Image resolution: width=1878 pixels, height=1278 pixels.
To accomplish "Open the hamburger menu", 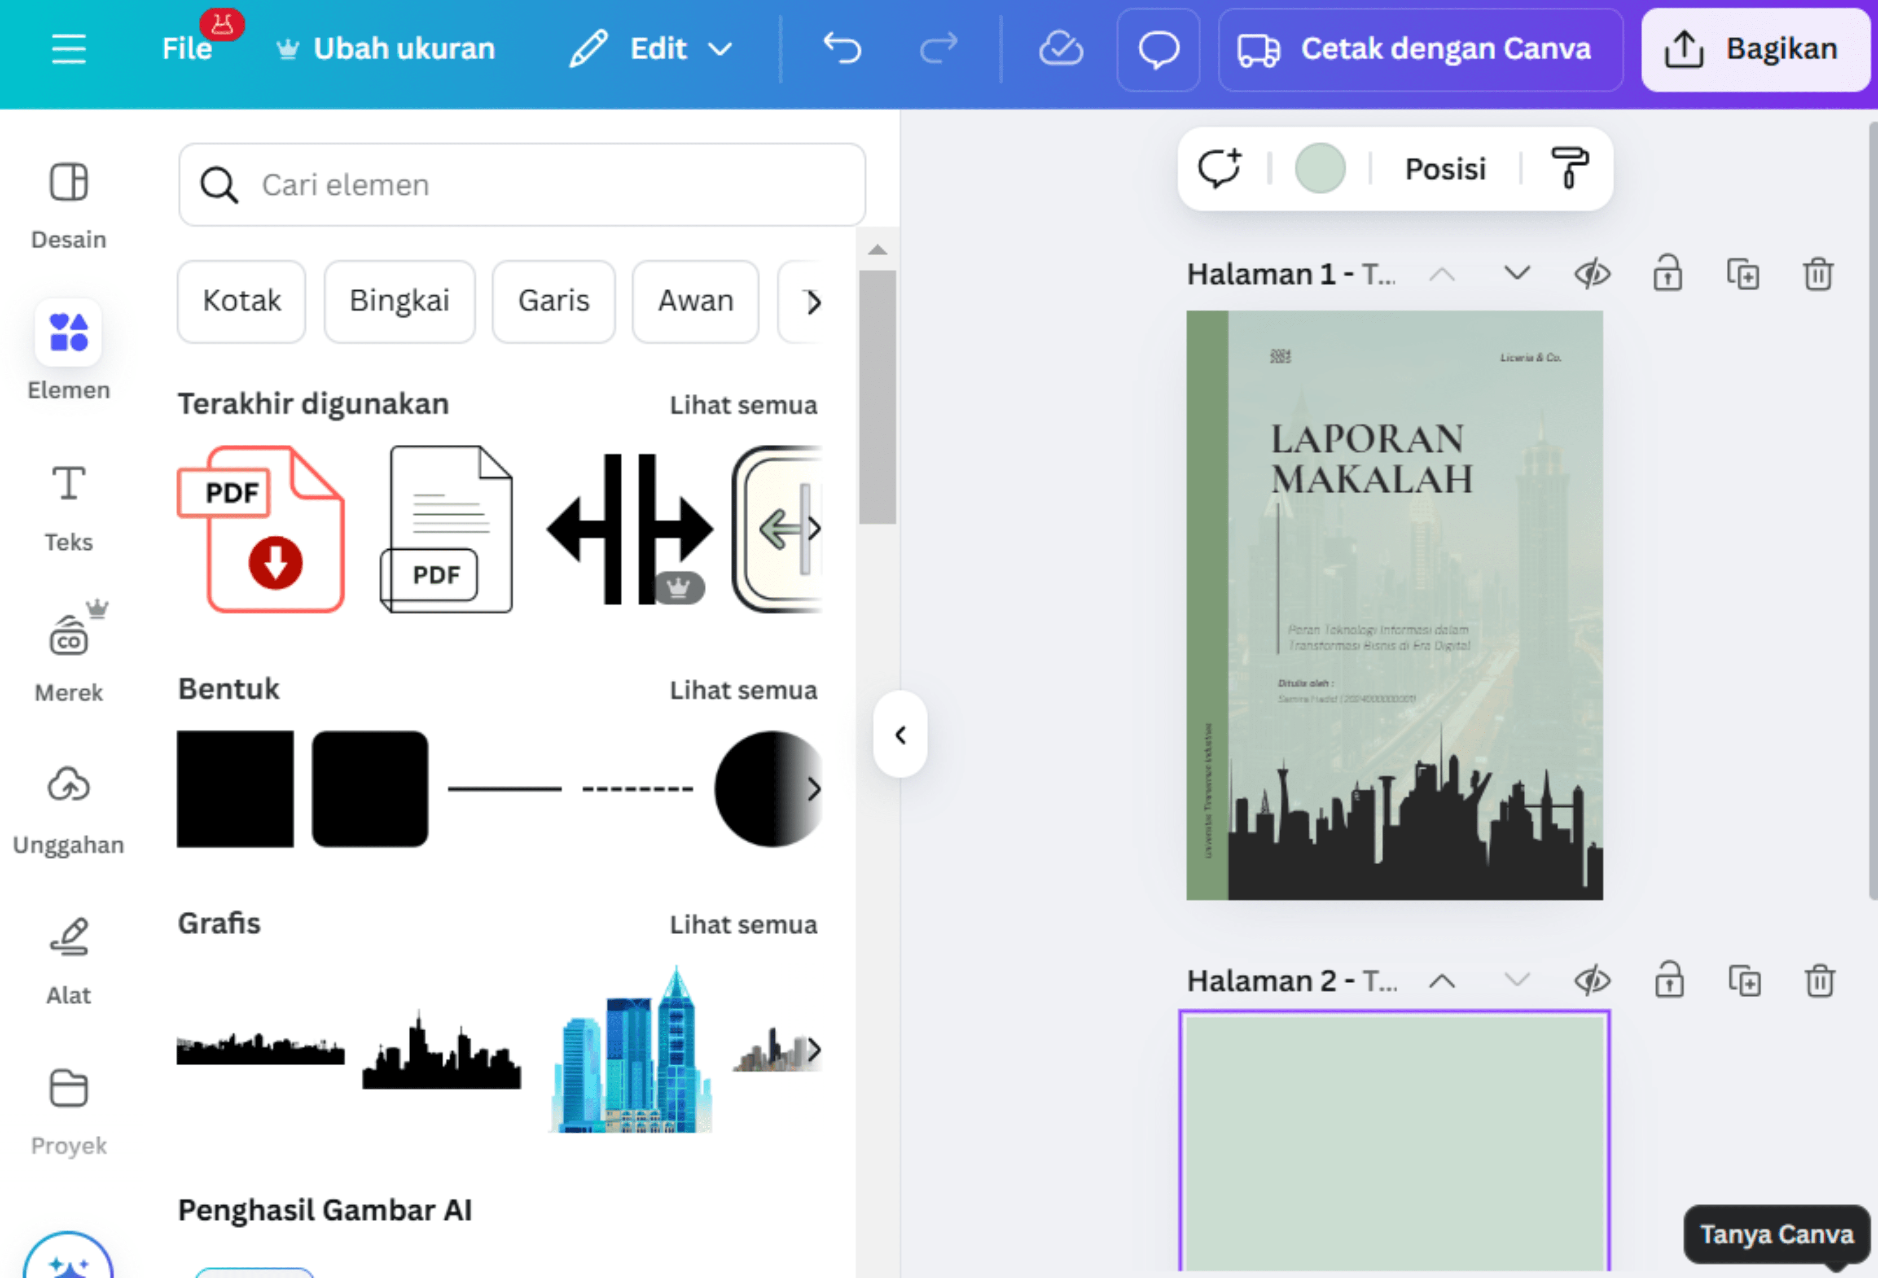I will (70, 48).
